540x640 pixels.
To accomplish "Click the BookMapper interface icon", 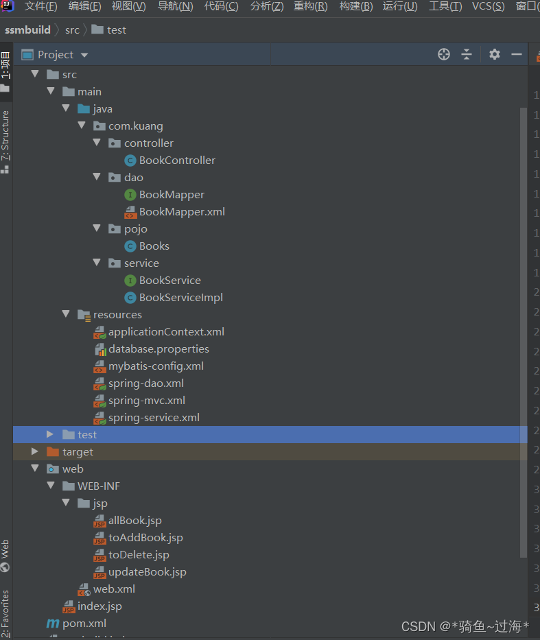I will click(x=130, y=195).
